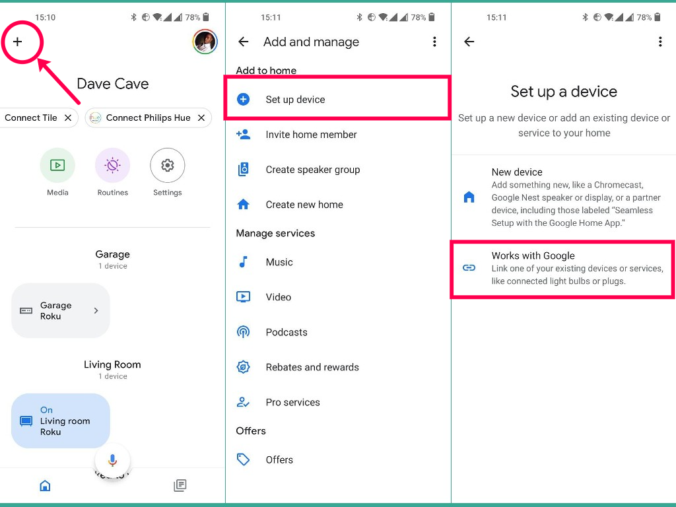The height and width of the screenshot is (507, 676).
Task: Tap the speaker group icon
Action: pyautogui.click(x=243, y=170)
